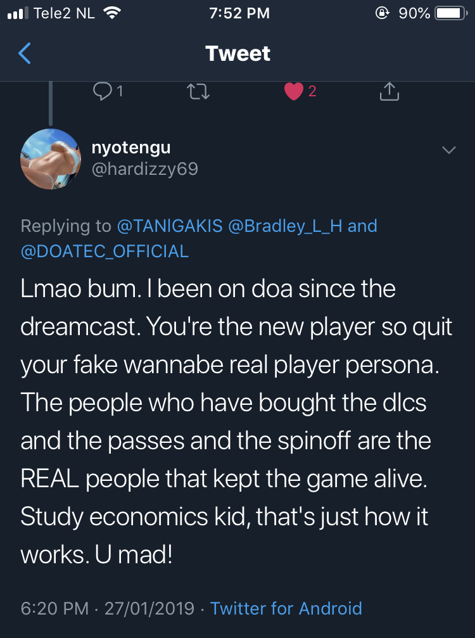Screen dimensions: 475x638
Task: Tap the 6:20 PM timestamp
Action: point(54,608)
